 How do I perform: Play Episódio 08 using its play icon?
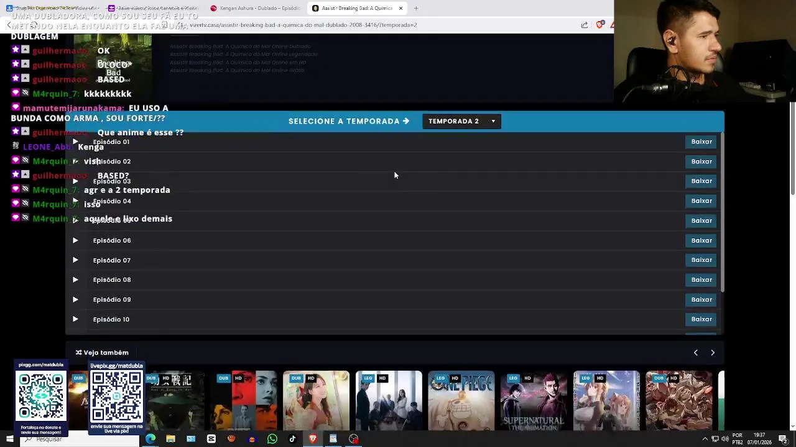75,279
